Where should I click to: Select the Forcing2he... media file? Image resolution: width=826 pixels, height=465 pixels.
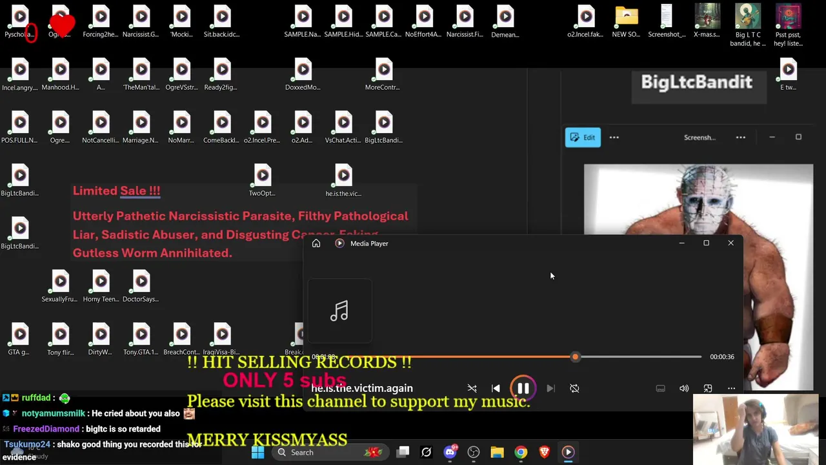(x=101, y=22)
